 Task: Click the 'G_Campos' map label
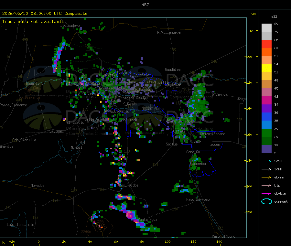pos(220,94)
